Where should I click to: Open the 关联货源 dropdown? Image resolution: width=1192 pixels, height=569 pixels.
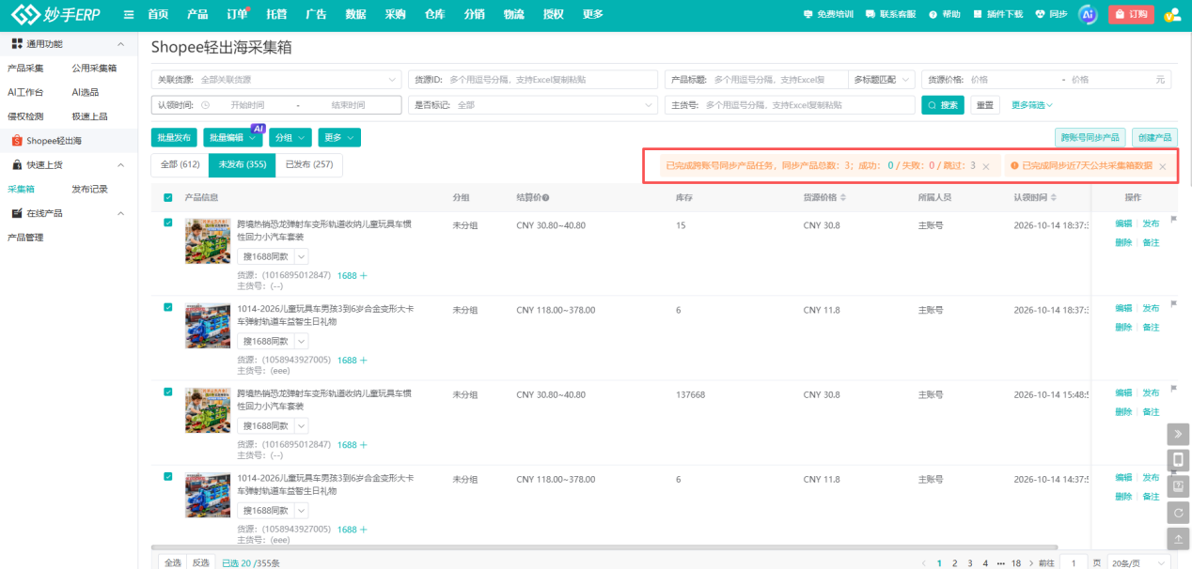click(276, 80)
